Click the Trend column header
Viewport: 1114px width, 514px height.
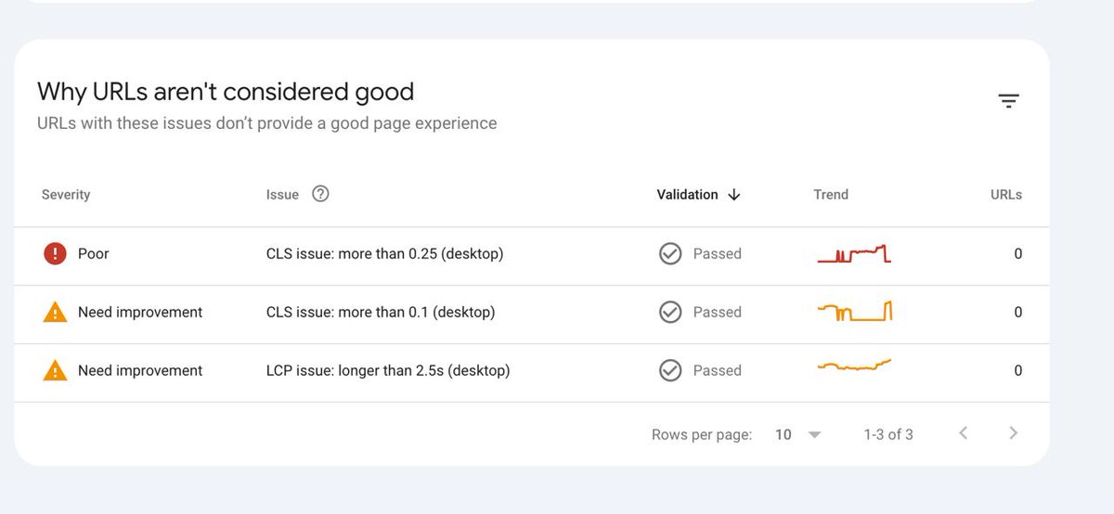point(831,195)
